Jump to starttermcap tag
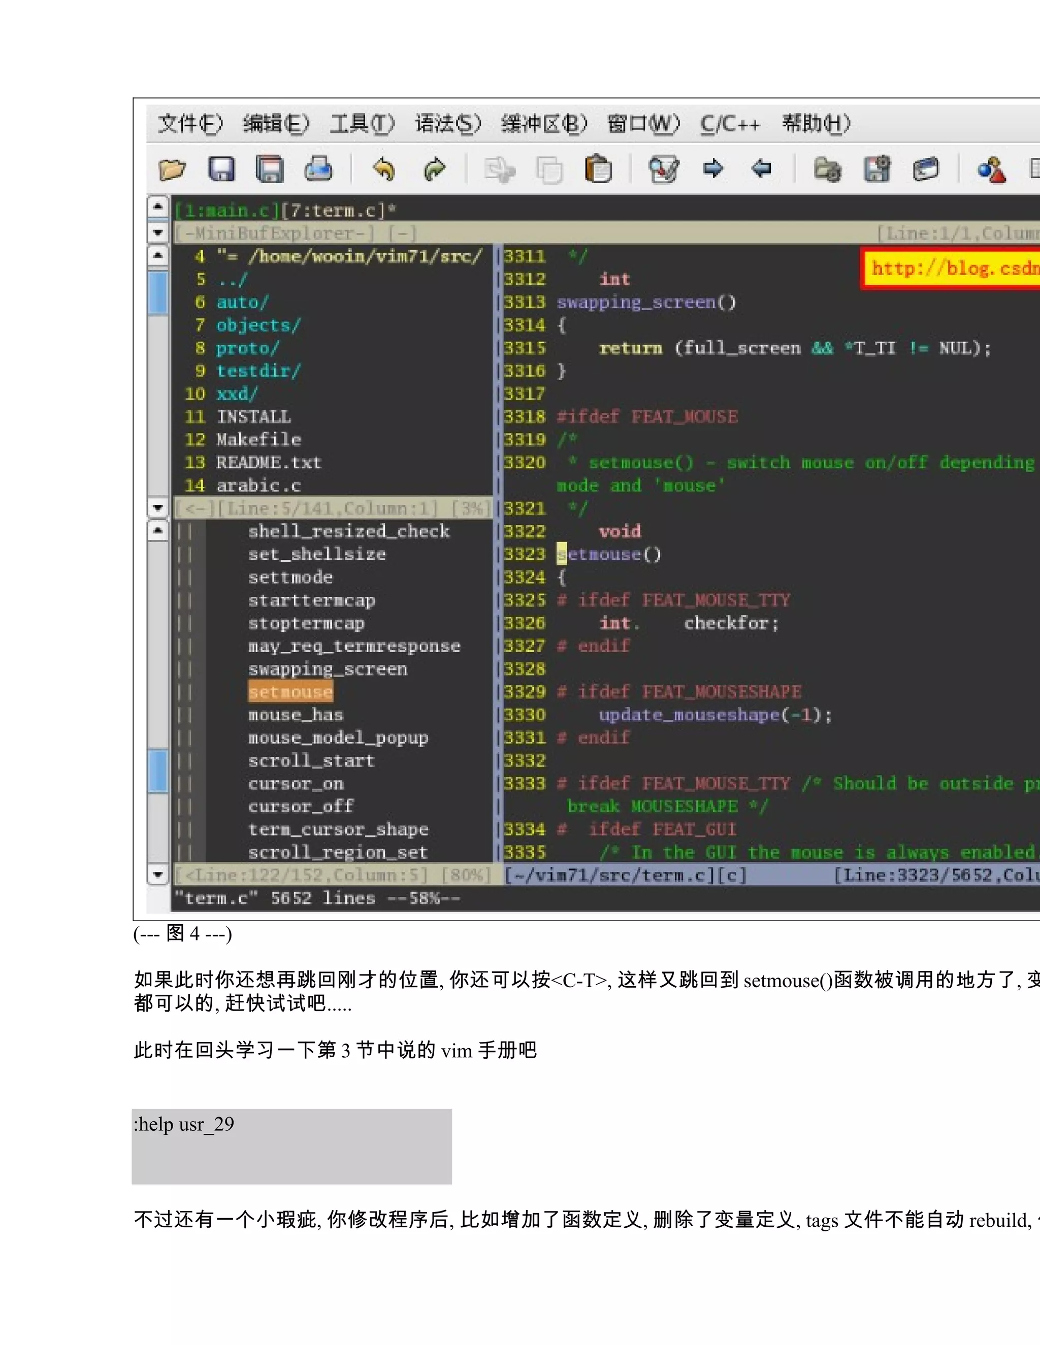1040x1345 pixels. click(312, 600)
